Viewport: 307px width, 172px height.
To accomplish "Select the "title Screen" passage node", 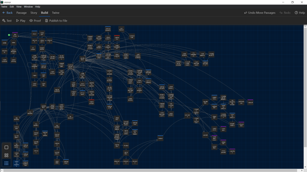I will [x=15, y=35].
